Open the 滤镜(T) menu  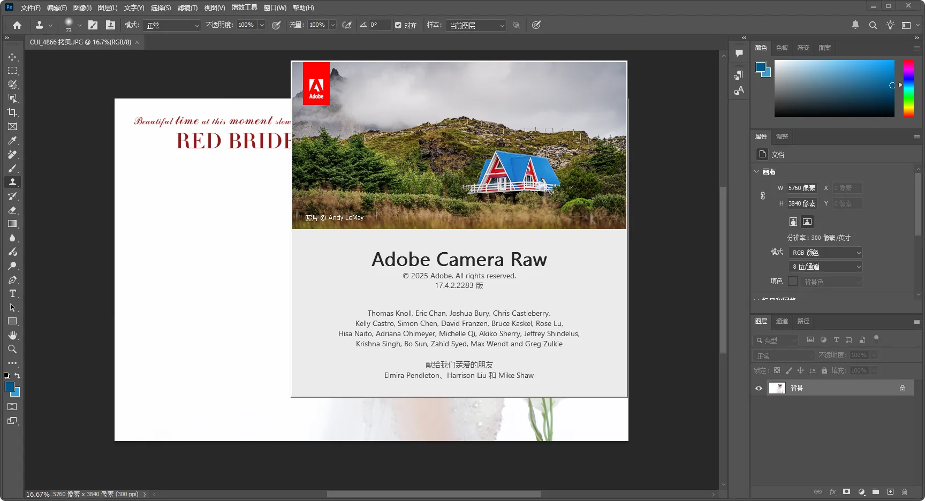[x=187, y=8]
